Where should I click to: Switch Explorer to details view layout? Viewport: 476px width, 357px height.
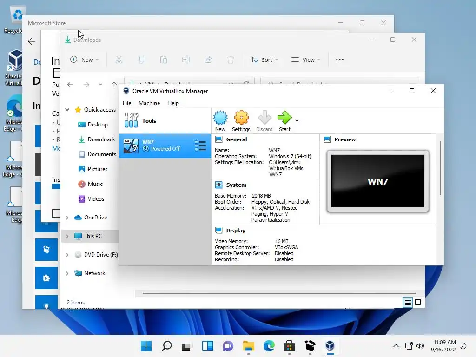[408, 302]
